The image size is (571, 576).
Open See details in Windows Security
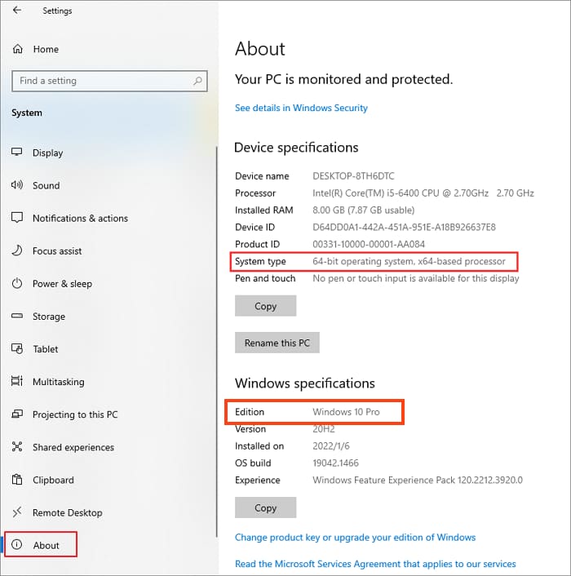click(301, 108)
